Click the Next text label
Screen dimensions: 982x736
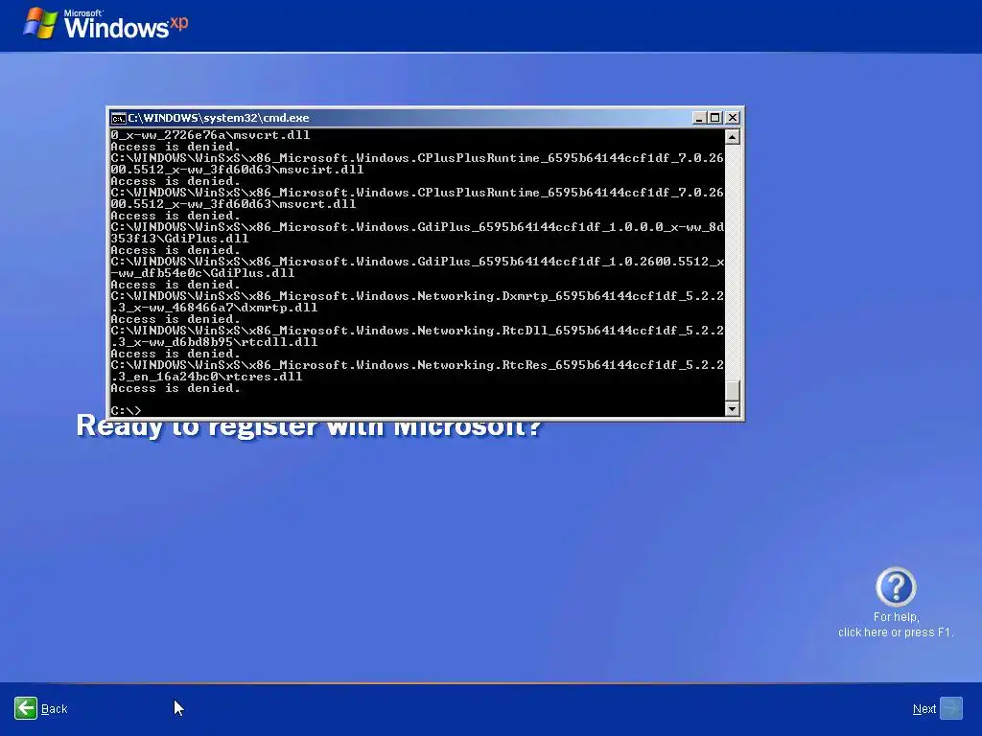pos(924,709)
